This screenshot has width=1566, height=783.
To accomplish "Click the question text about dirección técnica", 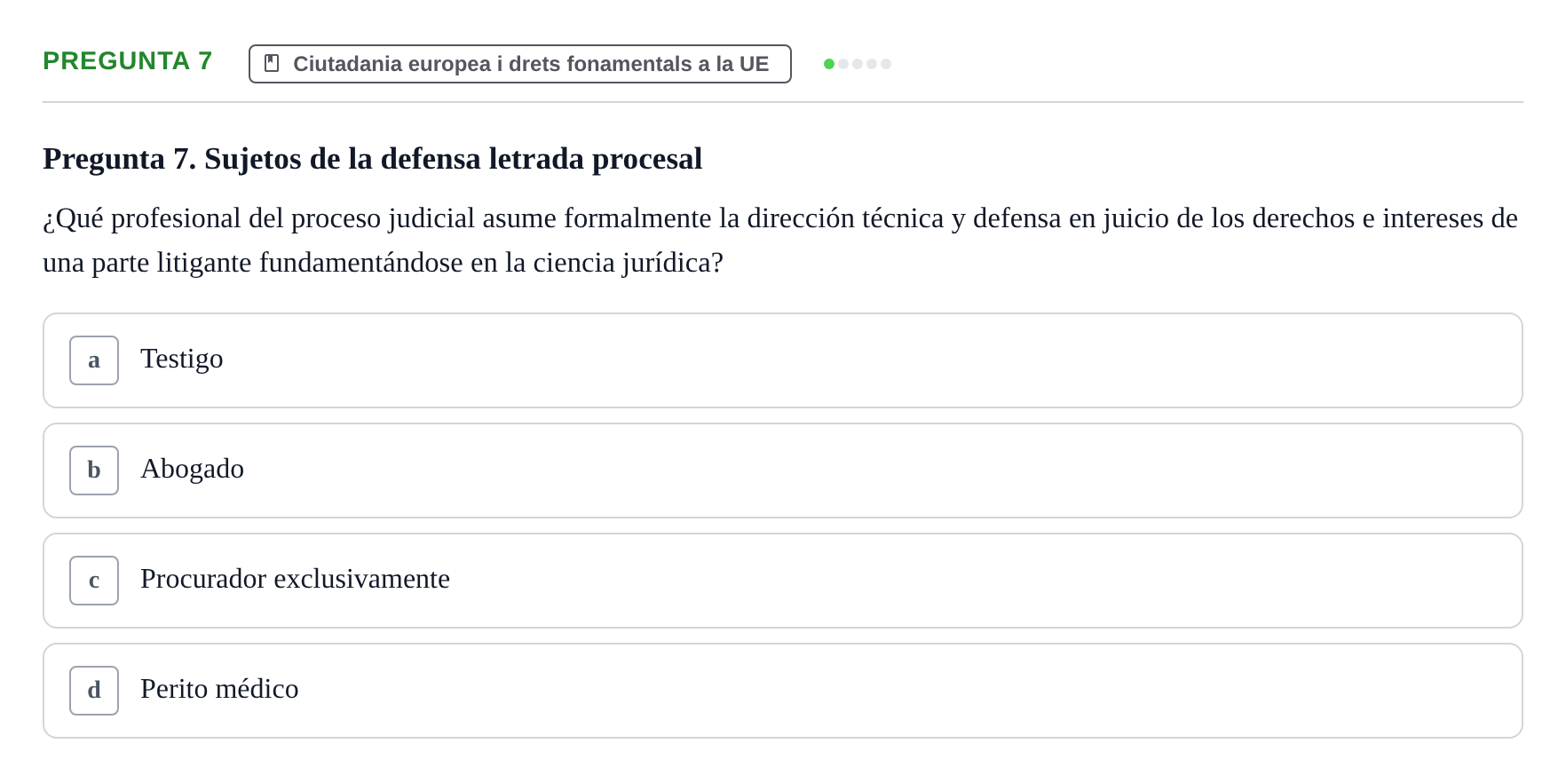I will click(780, 241).
